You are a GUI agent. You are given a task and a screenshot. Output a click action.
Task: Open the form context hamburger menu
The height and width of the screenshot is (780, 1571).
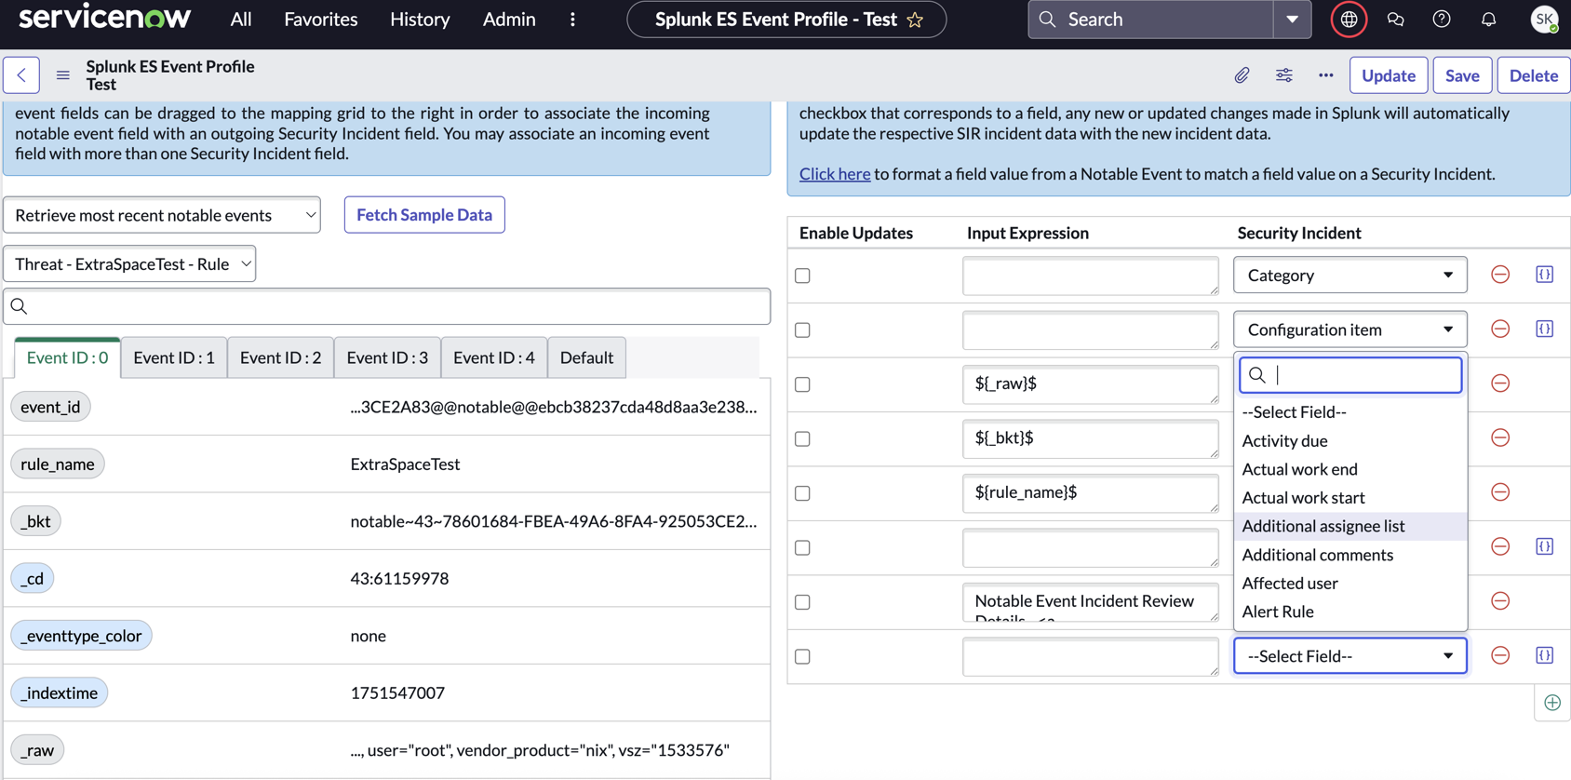point(63,75)
